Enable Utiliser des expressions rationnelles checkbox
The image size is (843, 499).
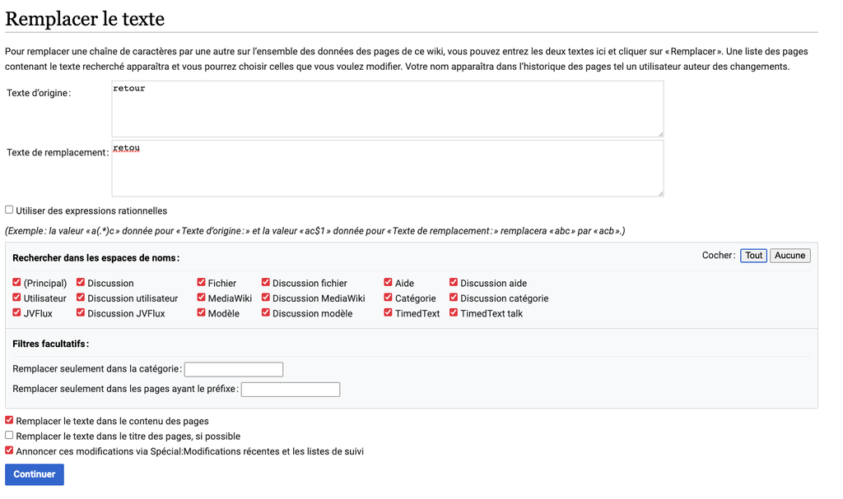tap(9, 210)
